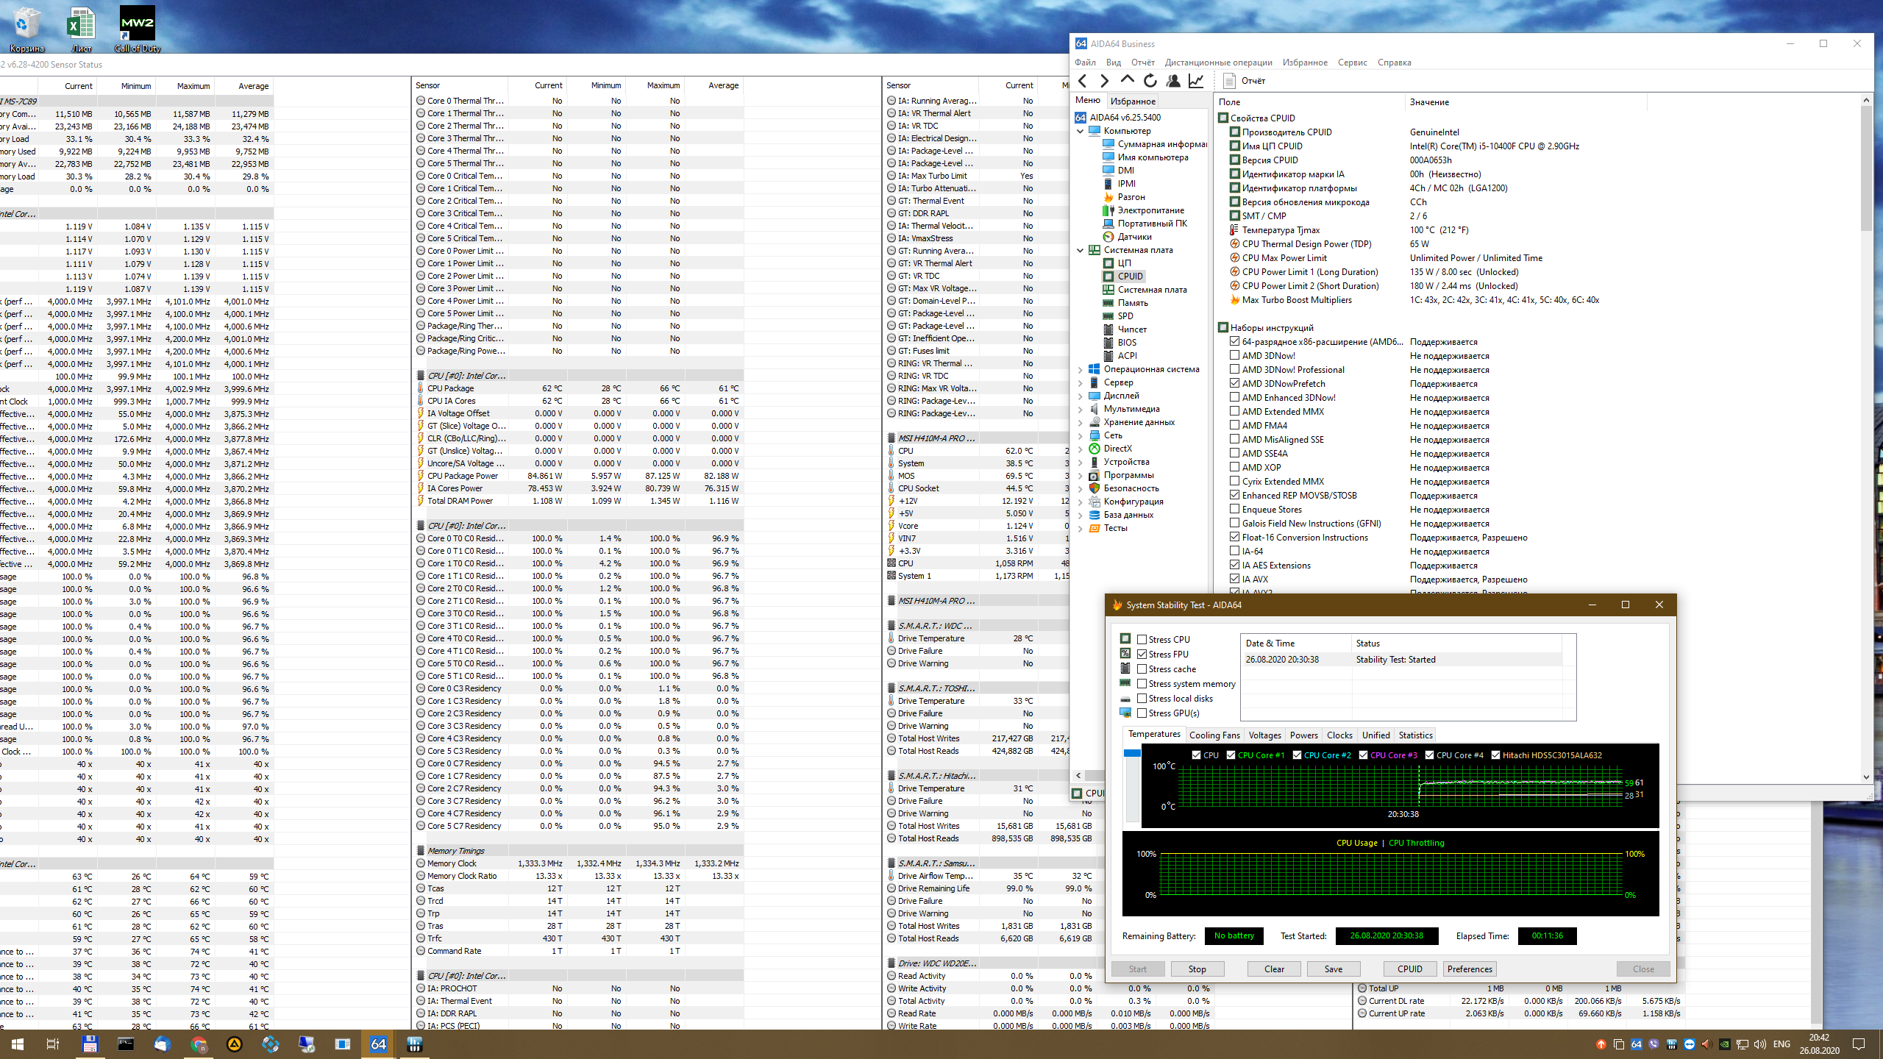The width and height of the screenshot is (1883, 1059).
Task: Click the AIDA64 refresh icon
Action: [x=1150, y=81]
